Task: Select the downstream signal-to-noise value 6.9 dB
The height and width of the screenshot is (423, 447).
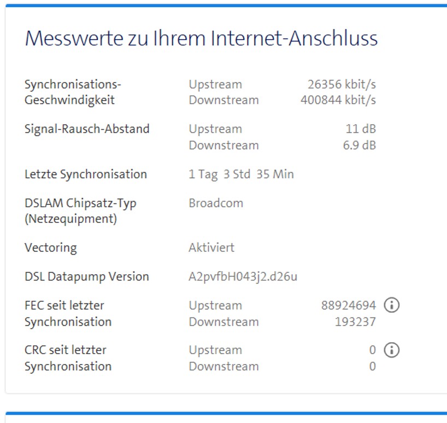Action: click(359, 145)
